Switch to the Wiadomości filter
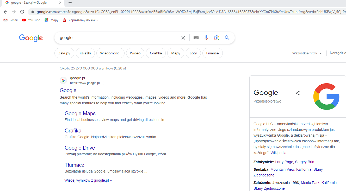The image size is (346, 191). 110,53
